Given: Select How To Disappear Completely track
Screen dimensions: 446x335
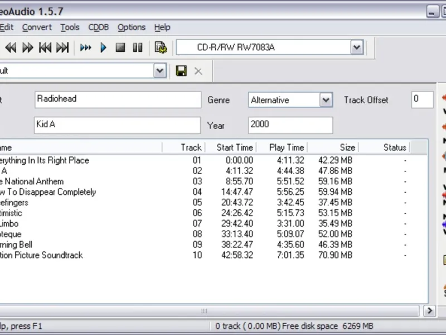Looking at the screenshot, I should tap(214, 192).
